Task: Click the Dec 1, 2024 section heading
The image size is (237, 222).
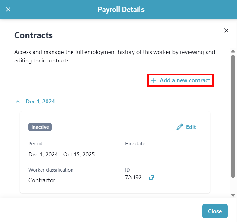Action: point(40,102)
